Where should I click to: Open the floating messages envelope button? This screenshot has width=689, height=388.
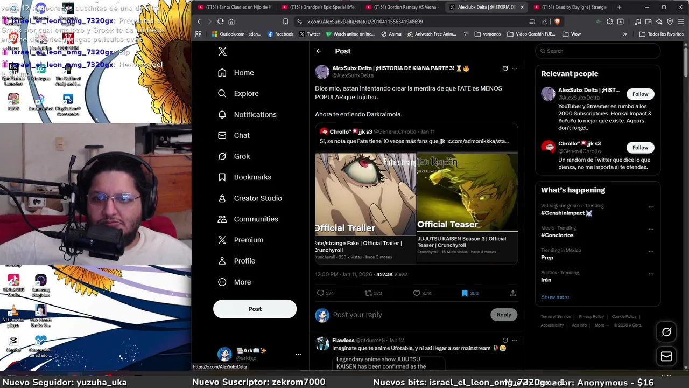(666, 357)
